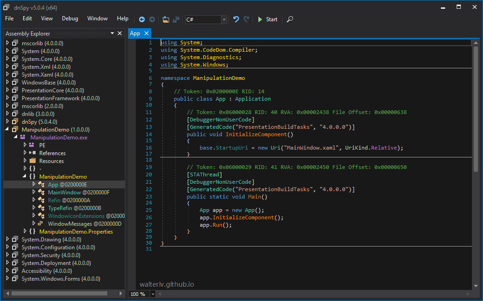Viewport: 483px width, 301px height.
Task: Click the WindowMessages enum icon
Action: [x=40, y=223]
